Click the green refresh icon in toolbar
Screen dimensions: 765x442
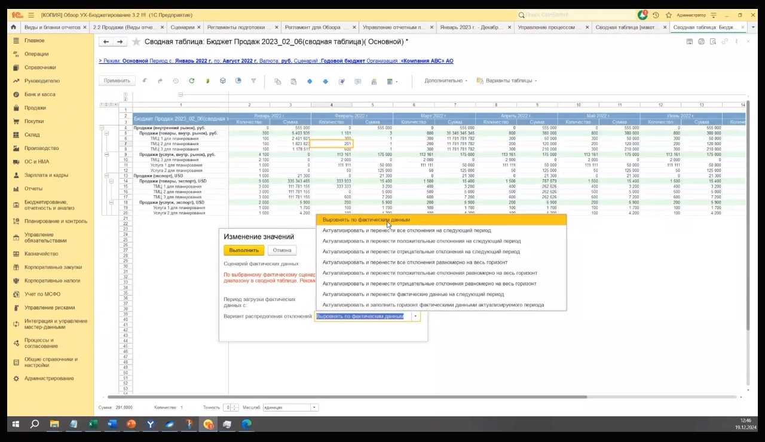click(191, 81)
